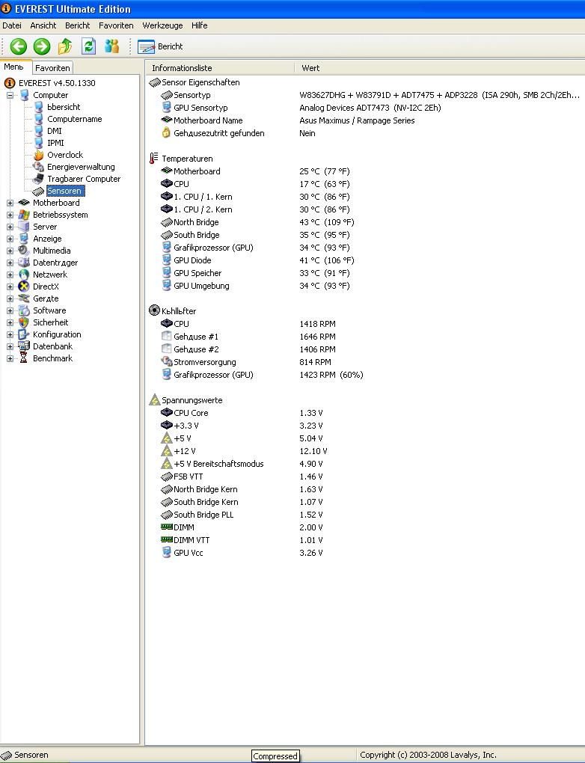
Task: Expand the Datenträger tree node
Action: coord(10,263)
